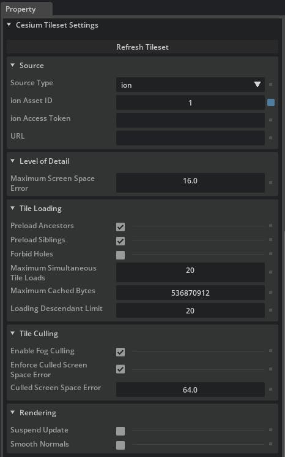Click the Enable Fog Culling label
Viewport: 285px width, 457px height.
pos(42,351)
